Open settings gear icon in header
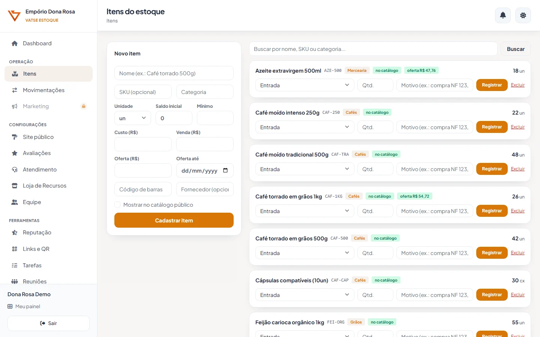 (523, 15)
